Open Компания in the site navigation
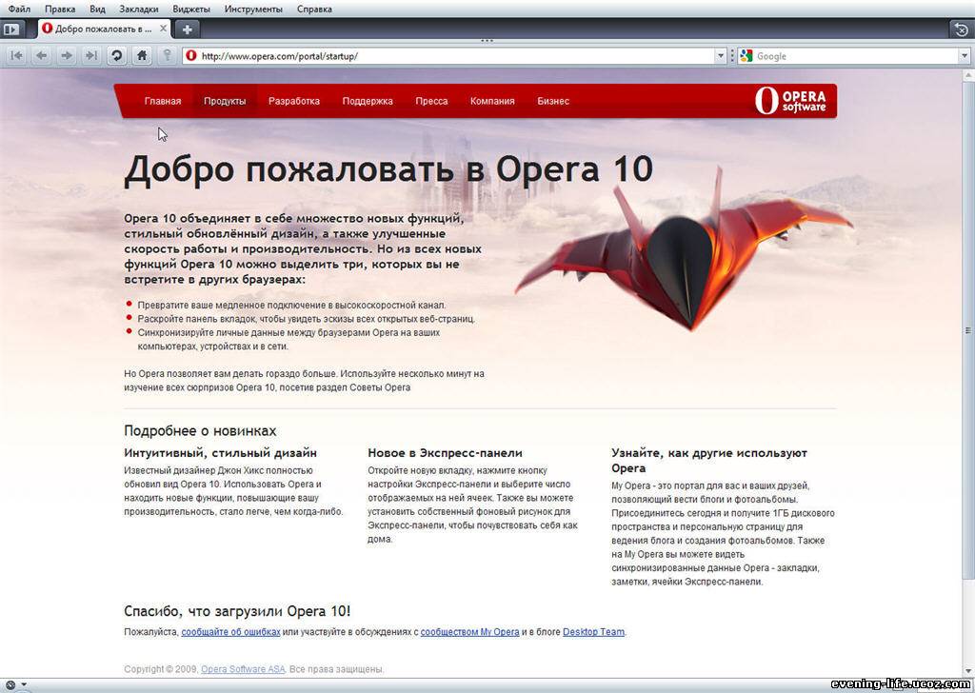975x693 pixels. click(492, 101)
